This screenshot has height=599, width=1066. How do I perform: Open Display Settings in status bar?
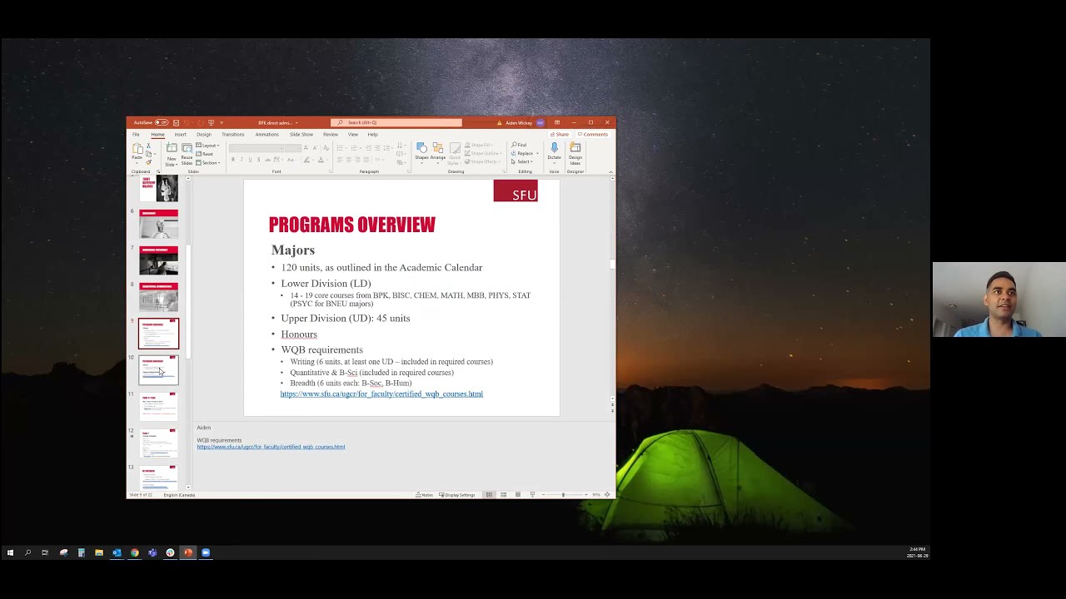click(x=456, y=495)
